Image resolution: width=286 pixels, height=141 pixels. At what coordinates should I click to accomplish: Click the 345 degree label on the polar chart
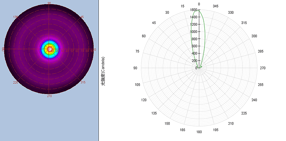tap(216, 6)
